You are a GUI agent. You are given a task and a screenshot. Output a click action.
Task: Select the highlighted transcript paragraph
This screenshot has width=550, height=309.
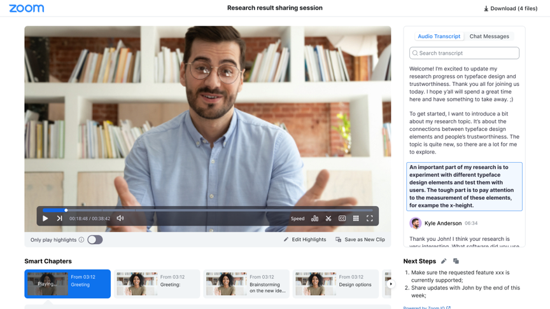coord(464,186)
